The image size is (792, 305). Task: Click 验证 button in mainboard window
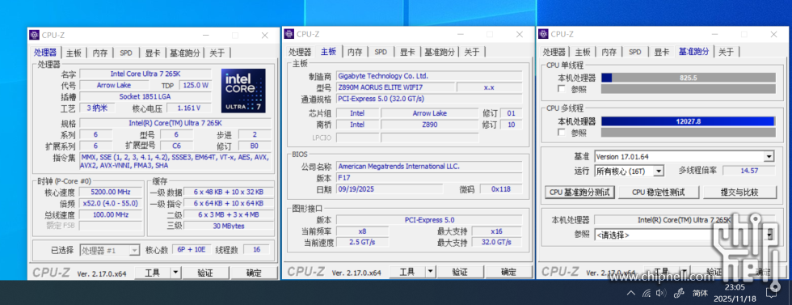[x=460, y=272]
